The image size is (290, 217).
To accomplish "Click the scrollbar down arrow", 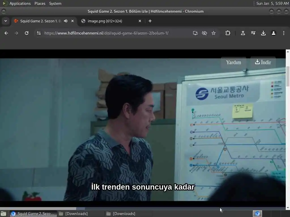I will pyautogui.click(x=288, y=208).
